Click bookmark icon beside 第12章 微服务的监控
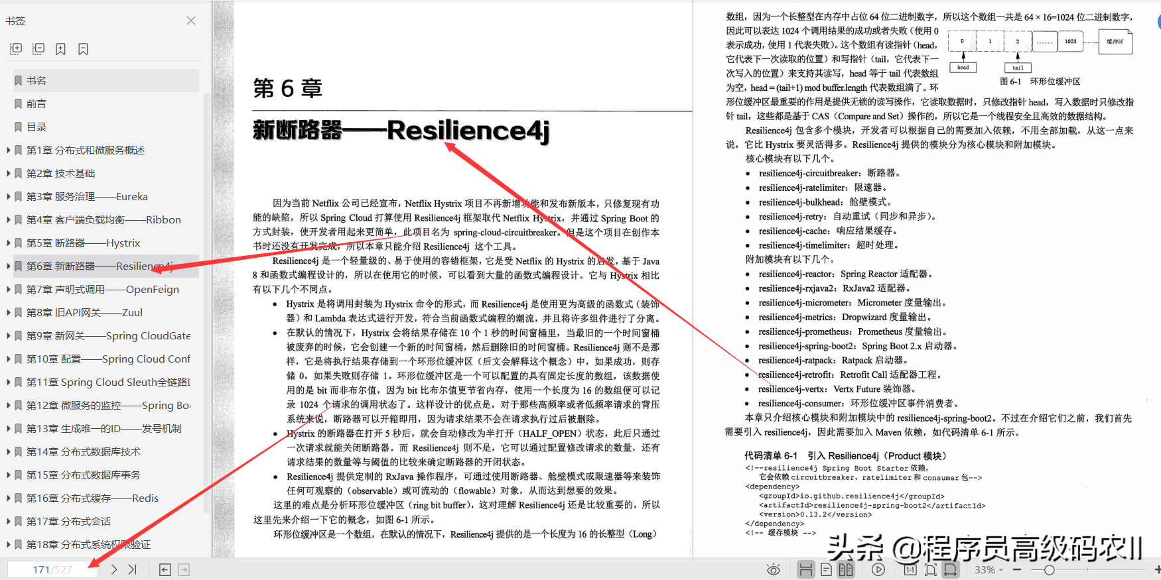1161x580 pixels. (x=19, y=405)
